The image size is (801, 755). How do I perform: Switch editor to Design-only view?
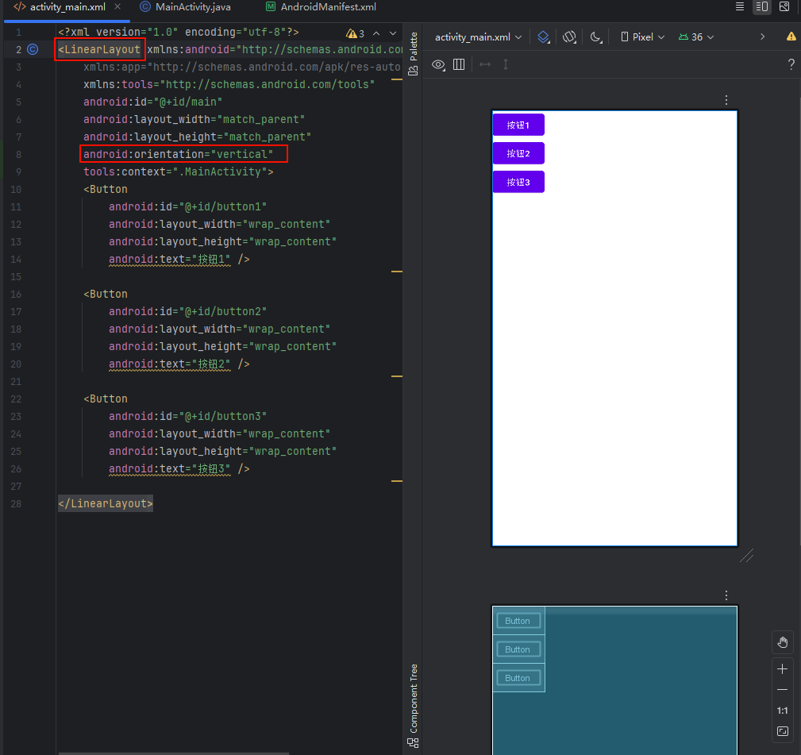pyautogui.click(x=784, y=6)
